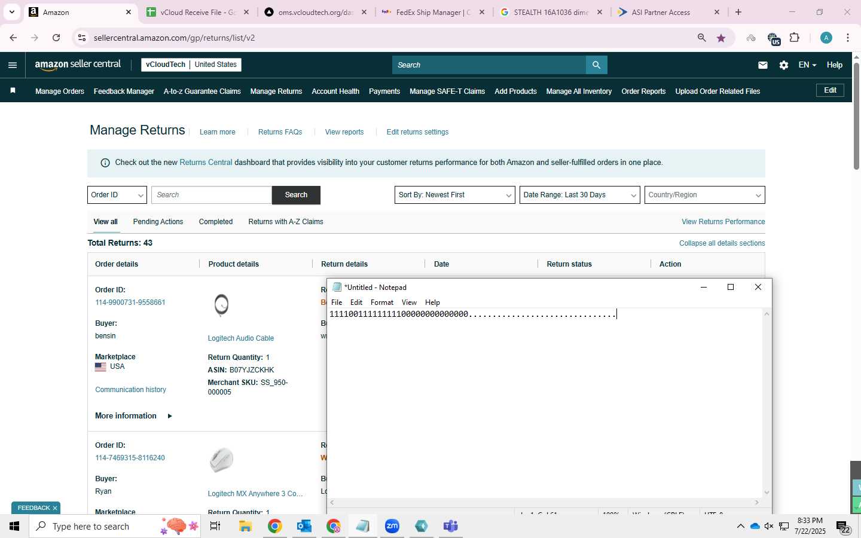Open the Chrome extensions puzzle icon
Image resolution: width=861 pixels, height=538 pixels.
point(795,38)
